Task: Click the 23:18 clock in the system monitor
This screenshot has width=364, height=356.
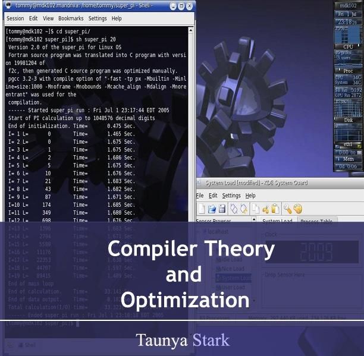Action: pyautogui.click(x=348, y=22)
